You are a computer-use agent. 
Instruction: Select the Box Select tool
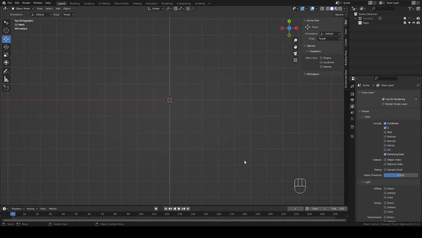point(6,22)
